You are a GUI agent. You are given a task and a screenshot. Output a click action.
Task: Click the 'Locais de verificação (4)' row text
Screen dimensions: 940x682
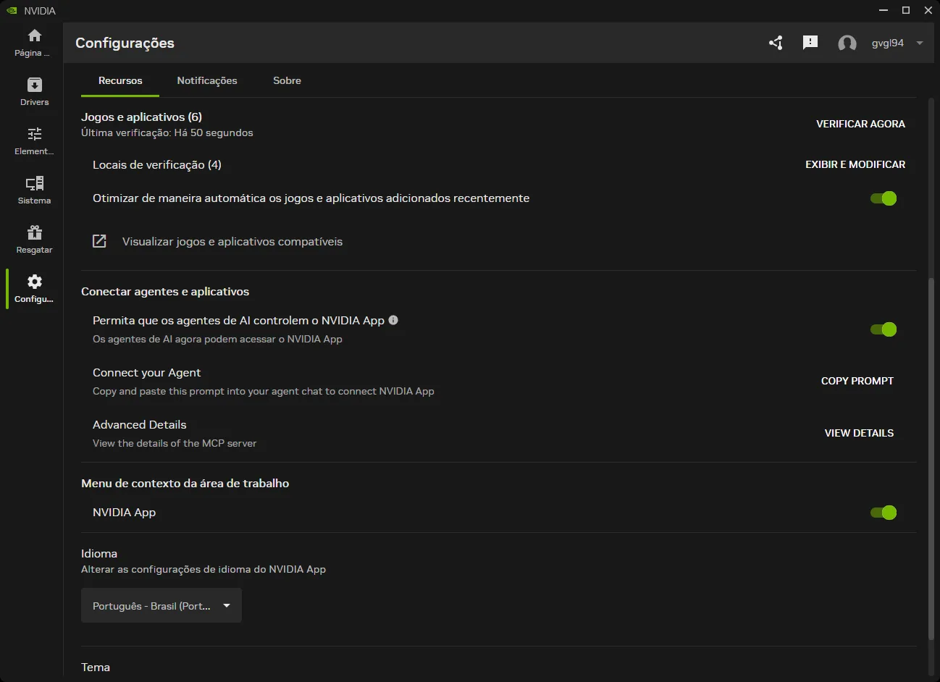pos(157,164)
